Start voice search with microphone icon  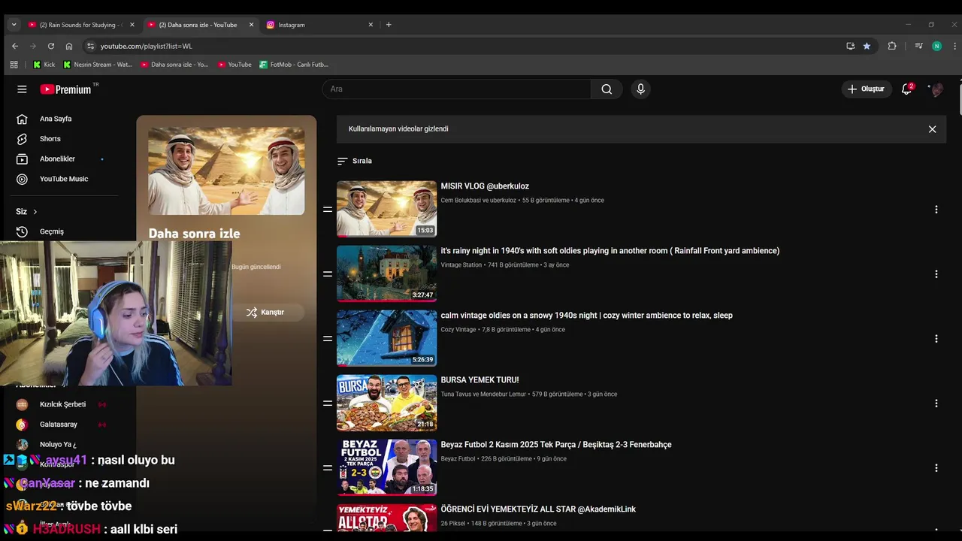click(x=640, y=89)
